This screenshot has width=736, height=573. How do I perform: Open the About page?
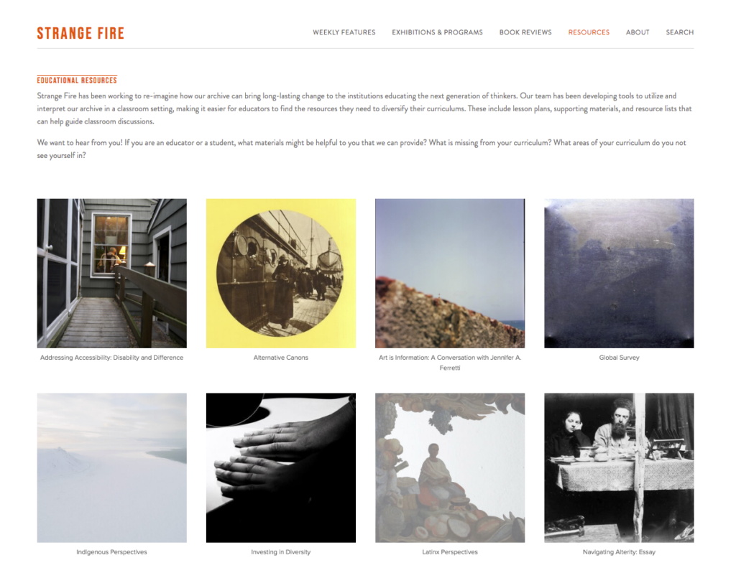point(638,32)
